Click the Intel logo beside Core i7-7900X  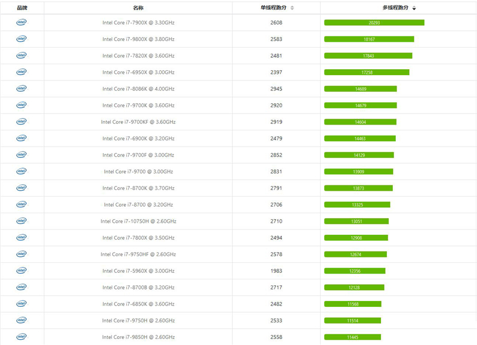[21, 23]
